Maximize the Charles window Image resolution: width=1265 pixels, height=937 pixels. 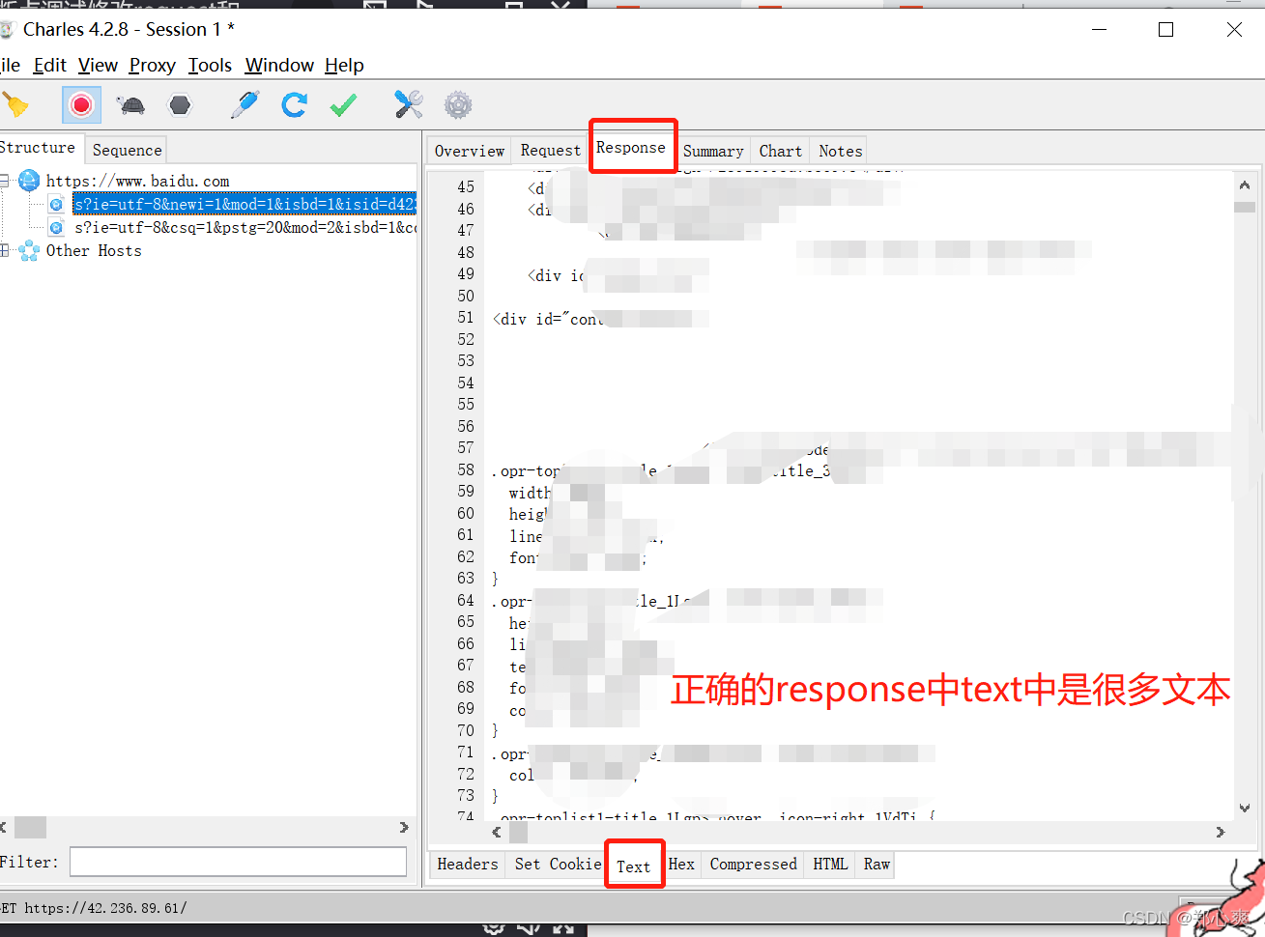pos(1166,30)
